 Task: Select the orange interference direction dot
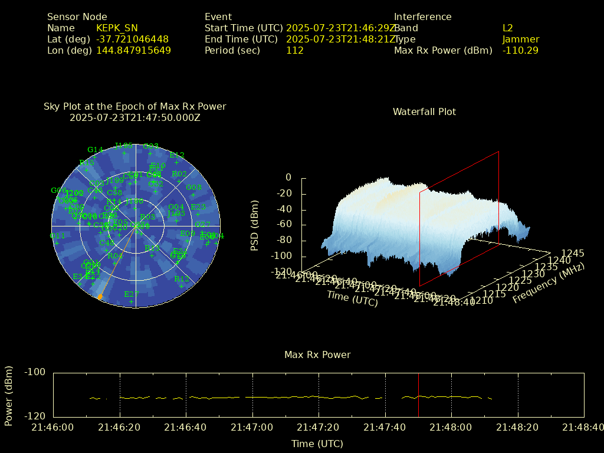click(100, 297)
